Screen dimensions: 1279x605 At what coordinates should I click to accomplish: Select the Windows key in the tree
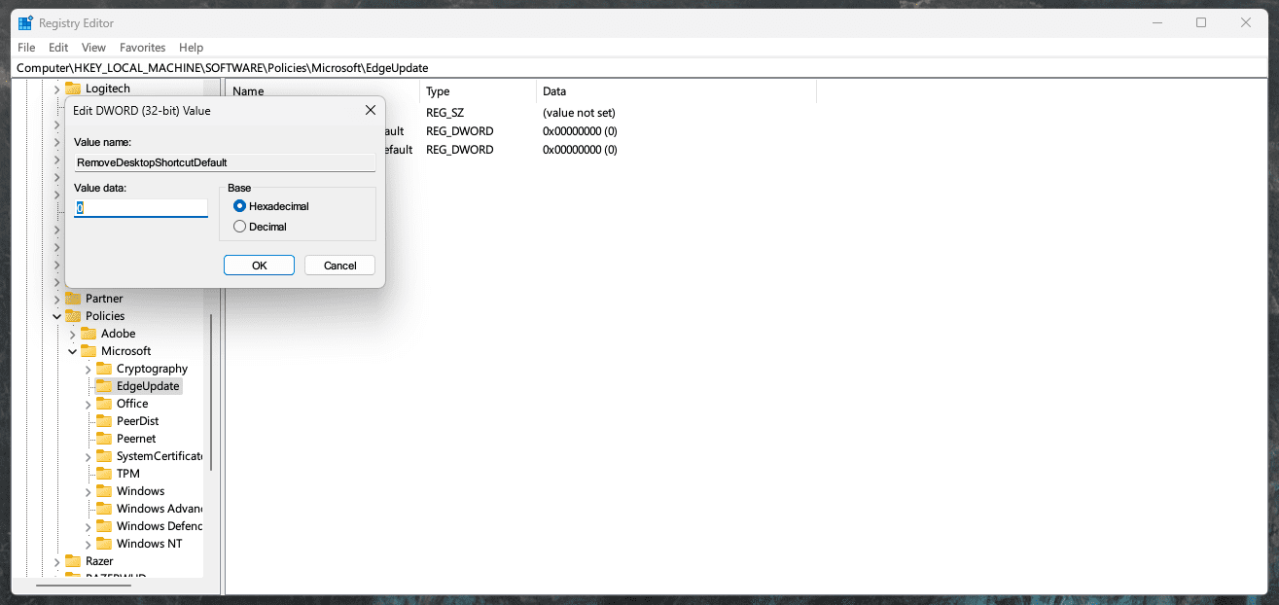tap(140, 491)
